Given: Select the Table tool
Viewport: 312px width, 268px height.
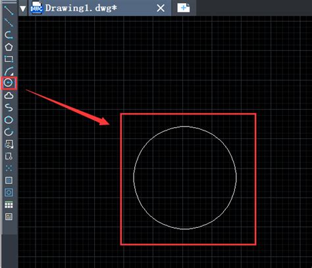Looking at the screenshot, I should 9,205.
